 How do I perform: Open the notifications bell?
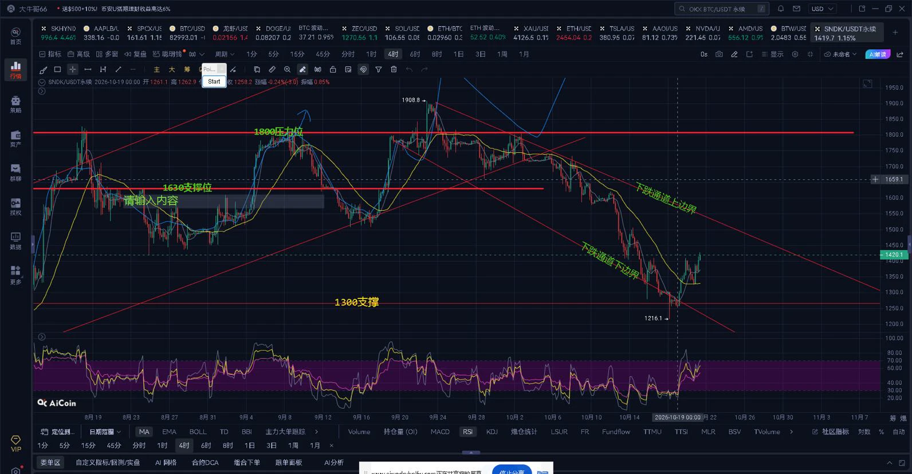point(781,9)
